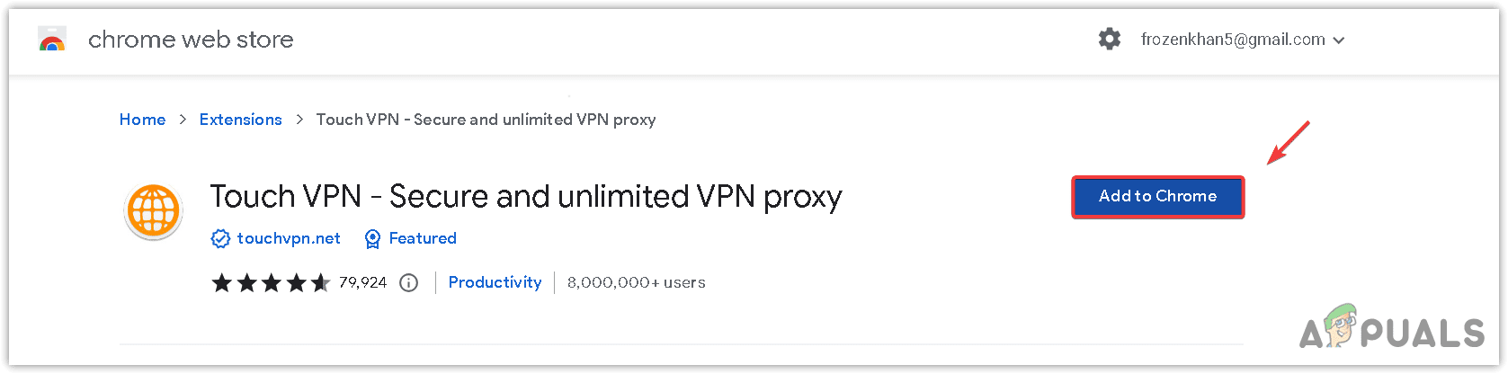Click the Touch VPN extension title heading
The width and height of the screenshot is (1508, 374).
click(525, 196)
